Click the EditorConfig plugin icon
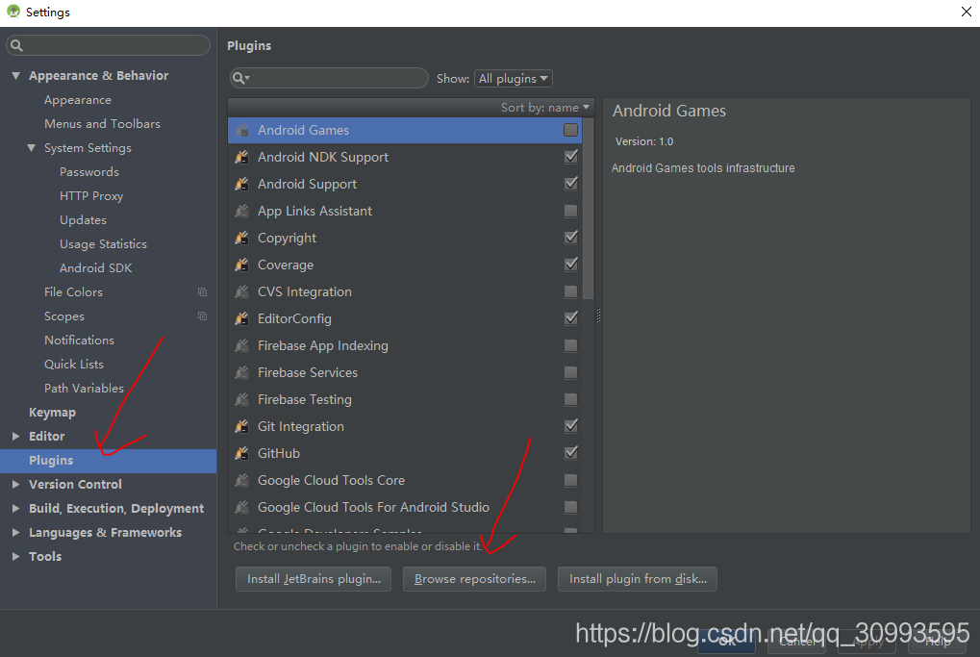The width and height of the screenshot is (980, 657). tap(242, 318)
